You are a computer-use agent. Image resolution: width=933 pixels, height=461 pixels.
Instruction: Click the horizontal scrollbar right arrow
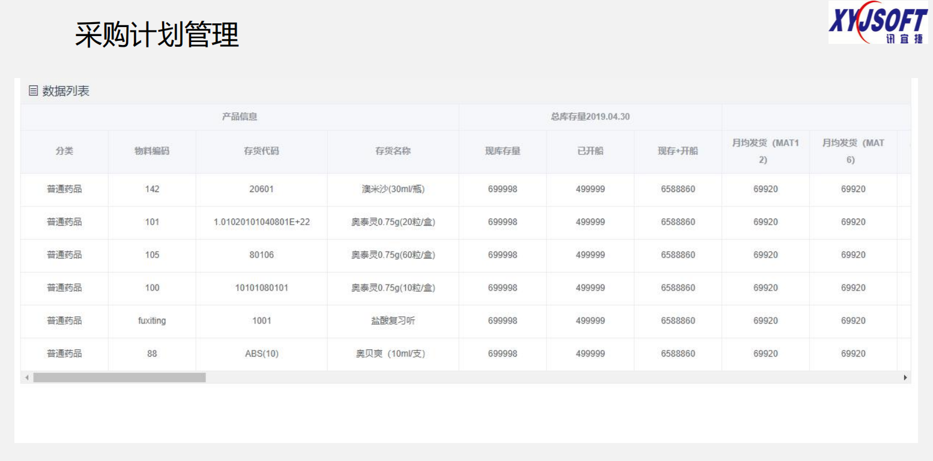(x=905, y=378)
